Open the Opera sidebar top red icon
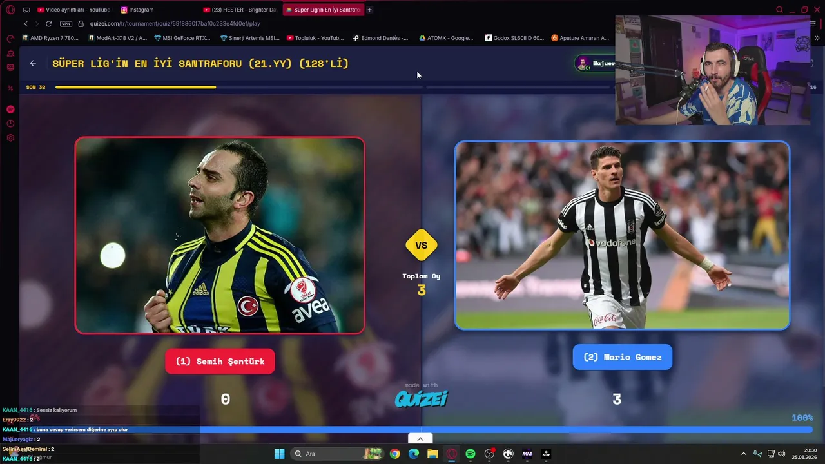 10,39
